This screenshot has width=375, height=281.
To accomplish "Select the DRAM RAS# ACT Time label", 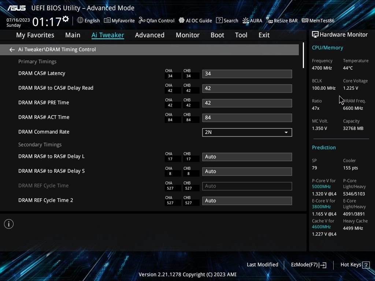I will pos(44,117).
